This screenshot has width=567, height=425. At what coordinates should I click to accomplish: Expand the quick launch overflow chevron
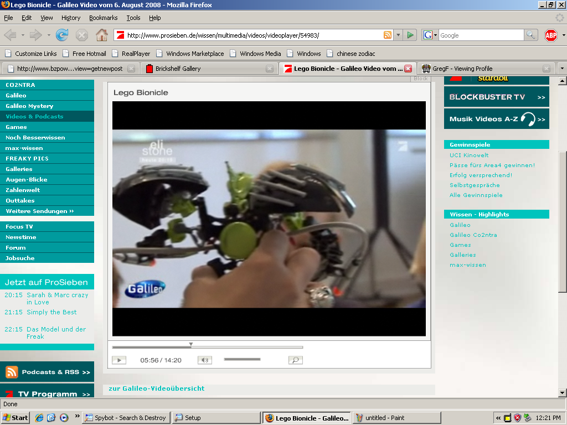click(x=77, y=416)
